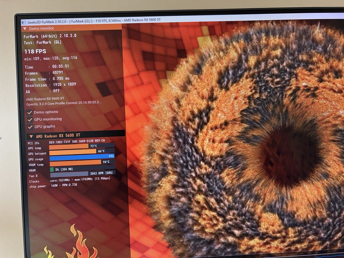Click the AA Off value
The image size is (344, 258).
56,91
